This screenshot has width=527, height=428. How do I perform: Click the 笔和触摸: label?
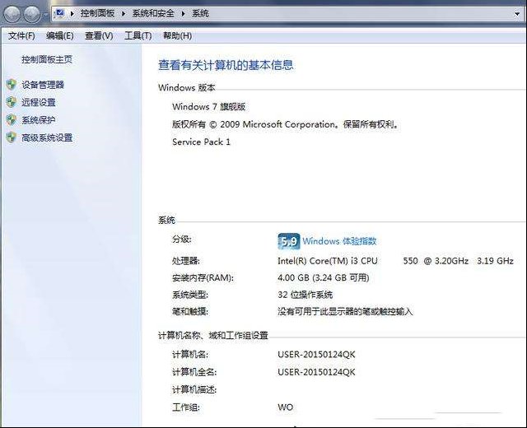tap(190, 312)
